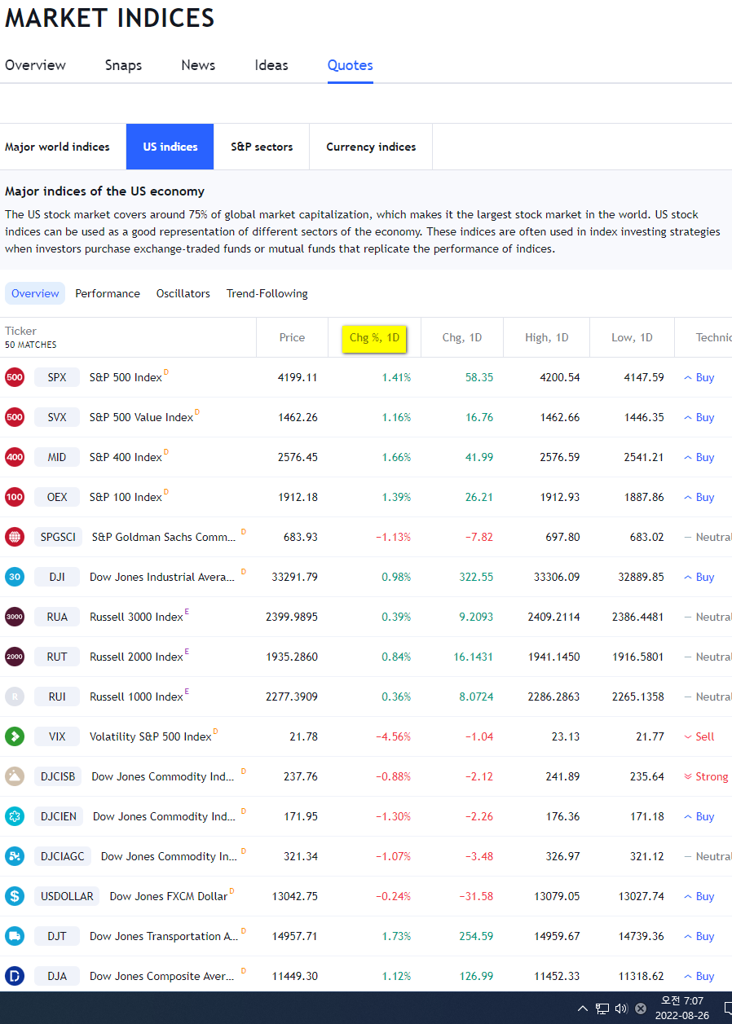This screenshot has height=1024, width=732.
Task: Open the DJCIEN ticker link
Action: pyautogui.click(x=59, y=816)
